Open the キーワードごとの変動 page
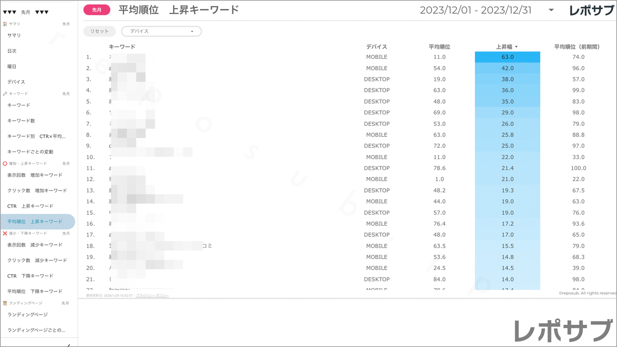The width and height of the screenshot is (617, 347). tap(30, 152)
